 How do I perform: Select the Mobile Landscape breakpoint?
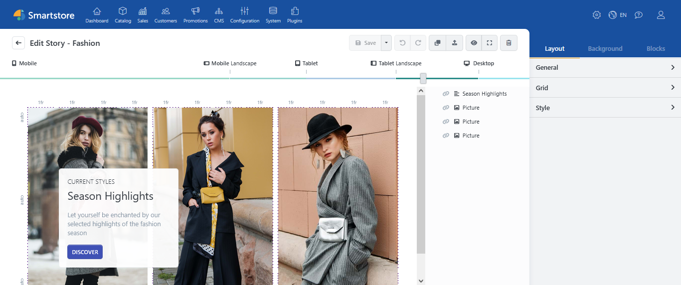coord(230,63)
